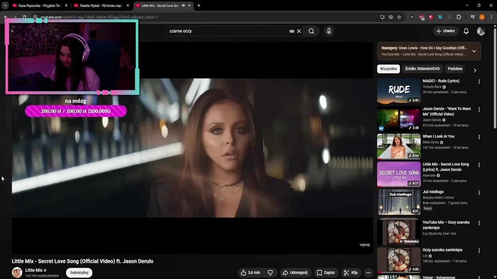View site information icon in address bar
Image resolution: width=497 pixels, height=279 pixels.
35,17
